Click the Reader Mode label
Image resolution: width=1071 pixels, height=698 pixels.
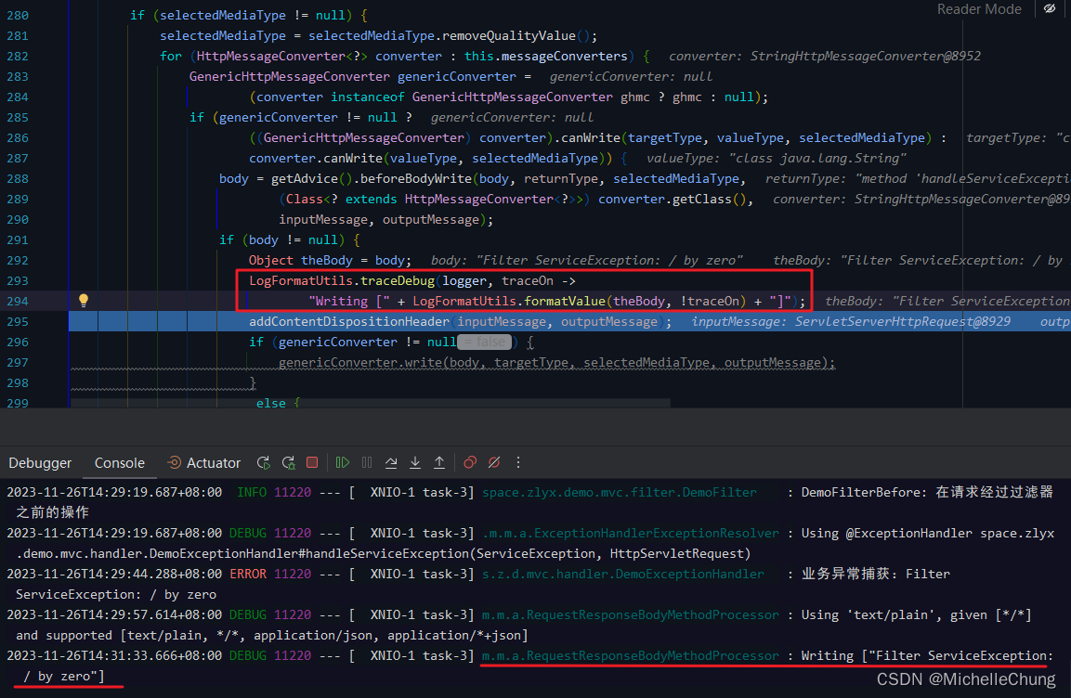tap(979, 9)
